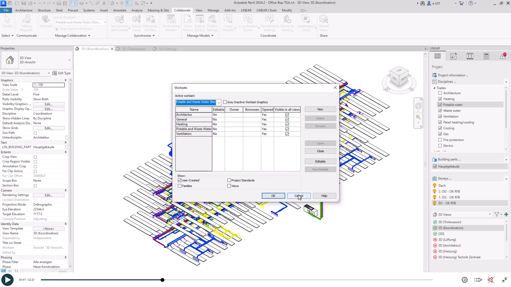Click the video progress slider handle
The height and width of the screenshot is (287, 511).
coord(162,280)
